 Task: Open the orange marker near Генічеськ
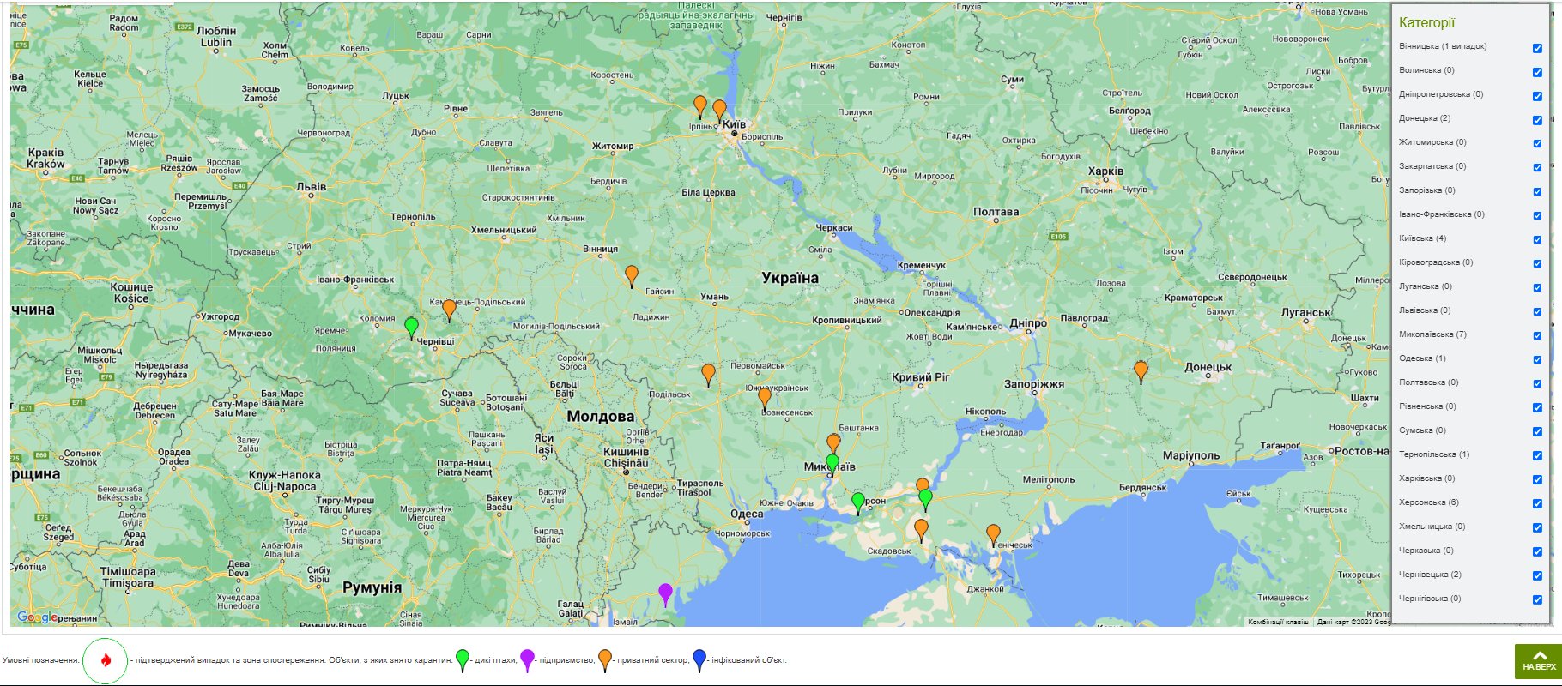pyautogui.click(x=993, y=535)
